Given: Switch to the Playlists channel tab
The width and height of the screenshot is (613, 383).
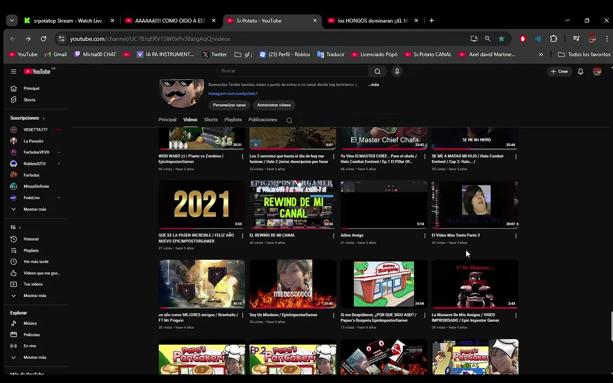Looking at the screenshot, I should [x=233, y=120].
